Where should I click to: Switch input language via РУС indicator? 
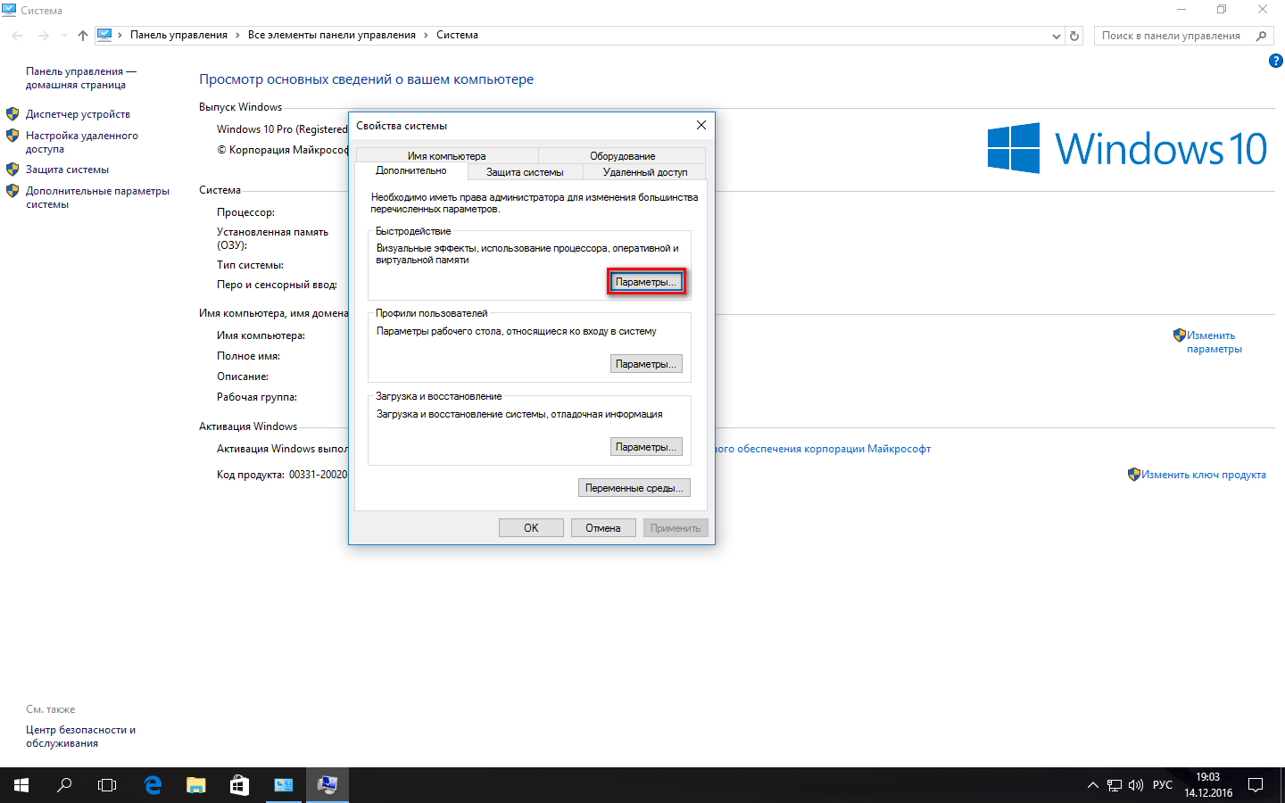point(1163,785)
